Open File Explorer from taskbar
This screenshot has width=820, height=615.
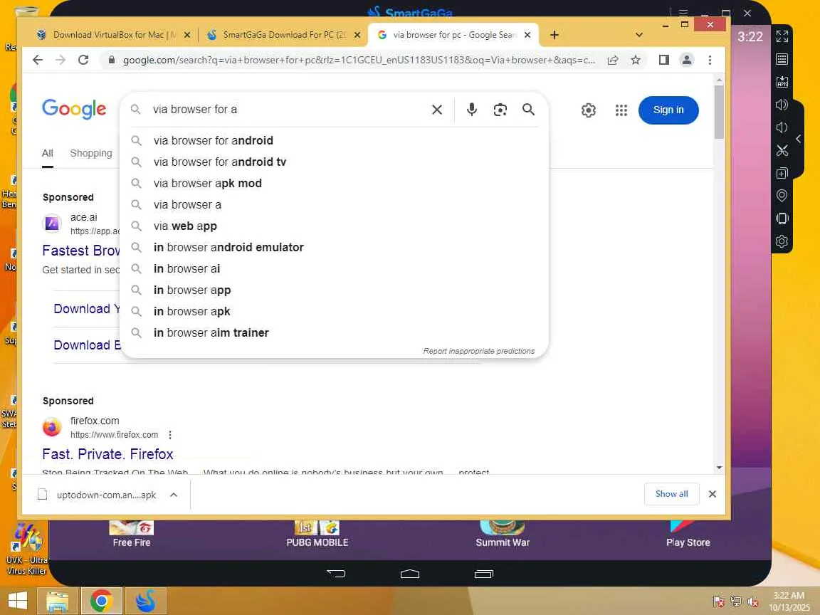point(57,601)
